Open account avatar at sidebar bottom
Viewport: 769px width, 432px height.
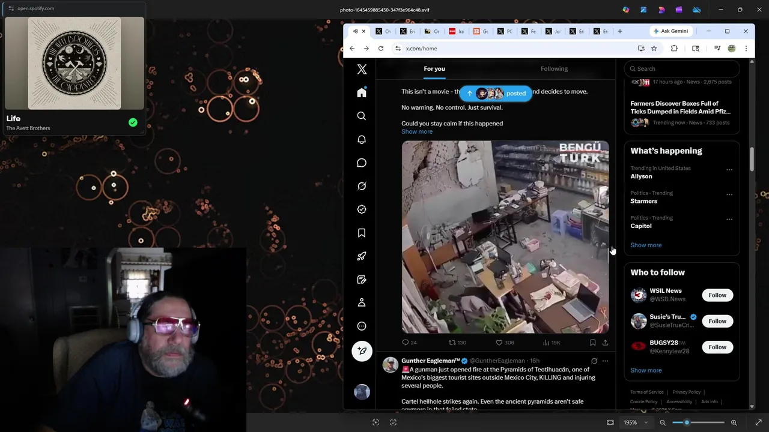coord(362,392)
